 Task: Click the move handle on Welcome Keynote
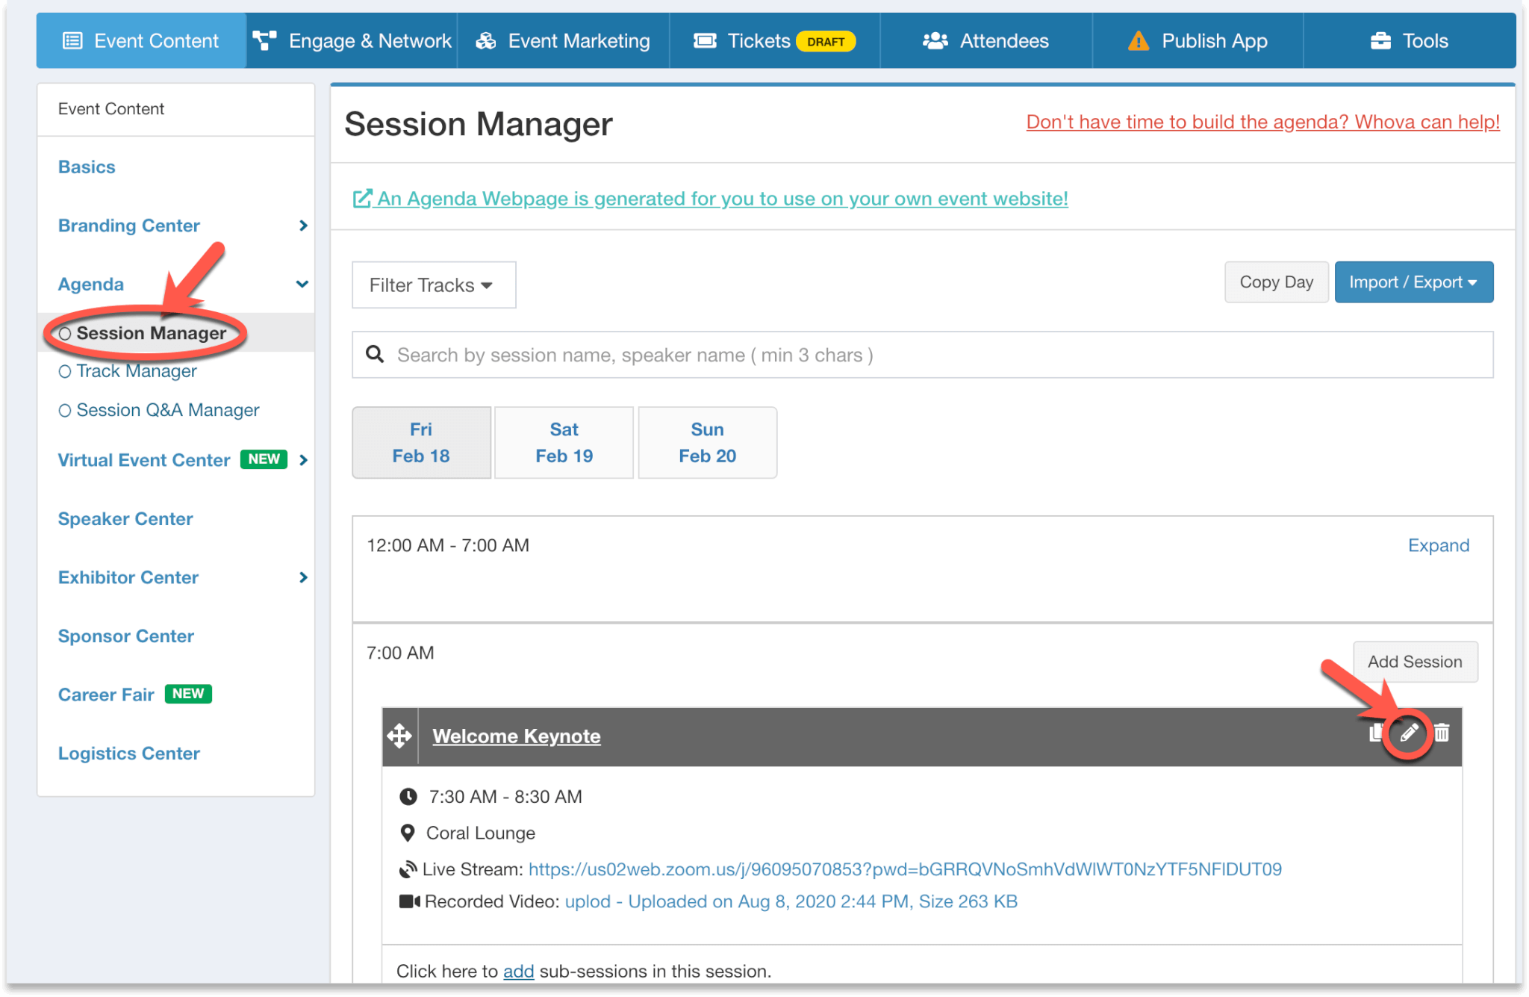399,736
